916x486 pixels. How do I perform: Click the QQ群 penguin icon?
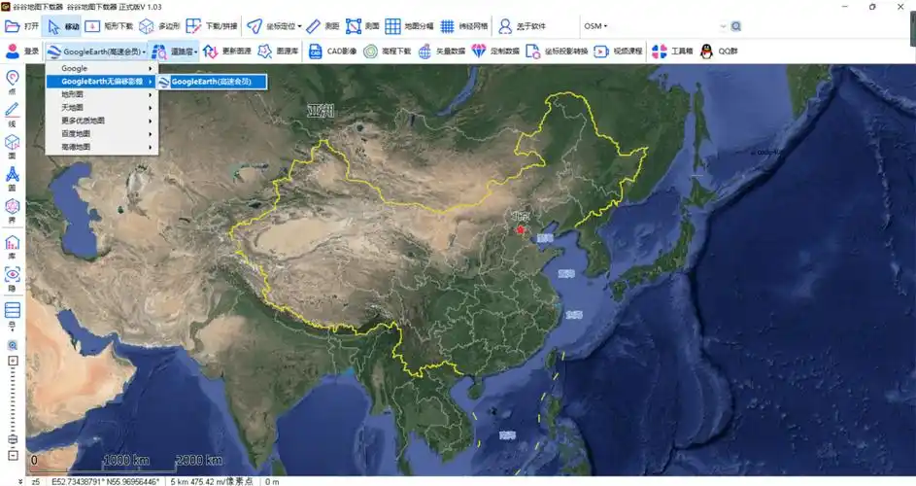[719, 52]
